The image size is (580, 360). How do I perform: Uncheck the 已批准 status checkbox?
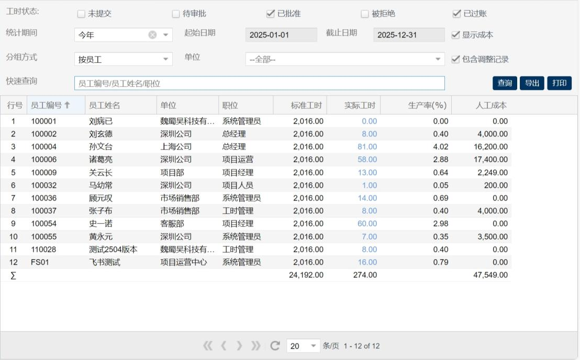coord(270,14)
